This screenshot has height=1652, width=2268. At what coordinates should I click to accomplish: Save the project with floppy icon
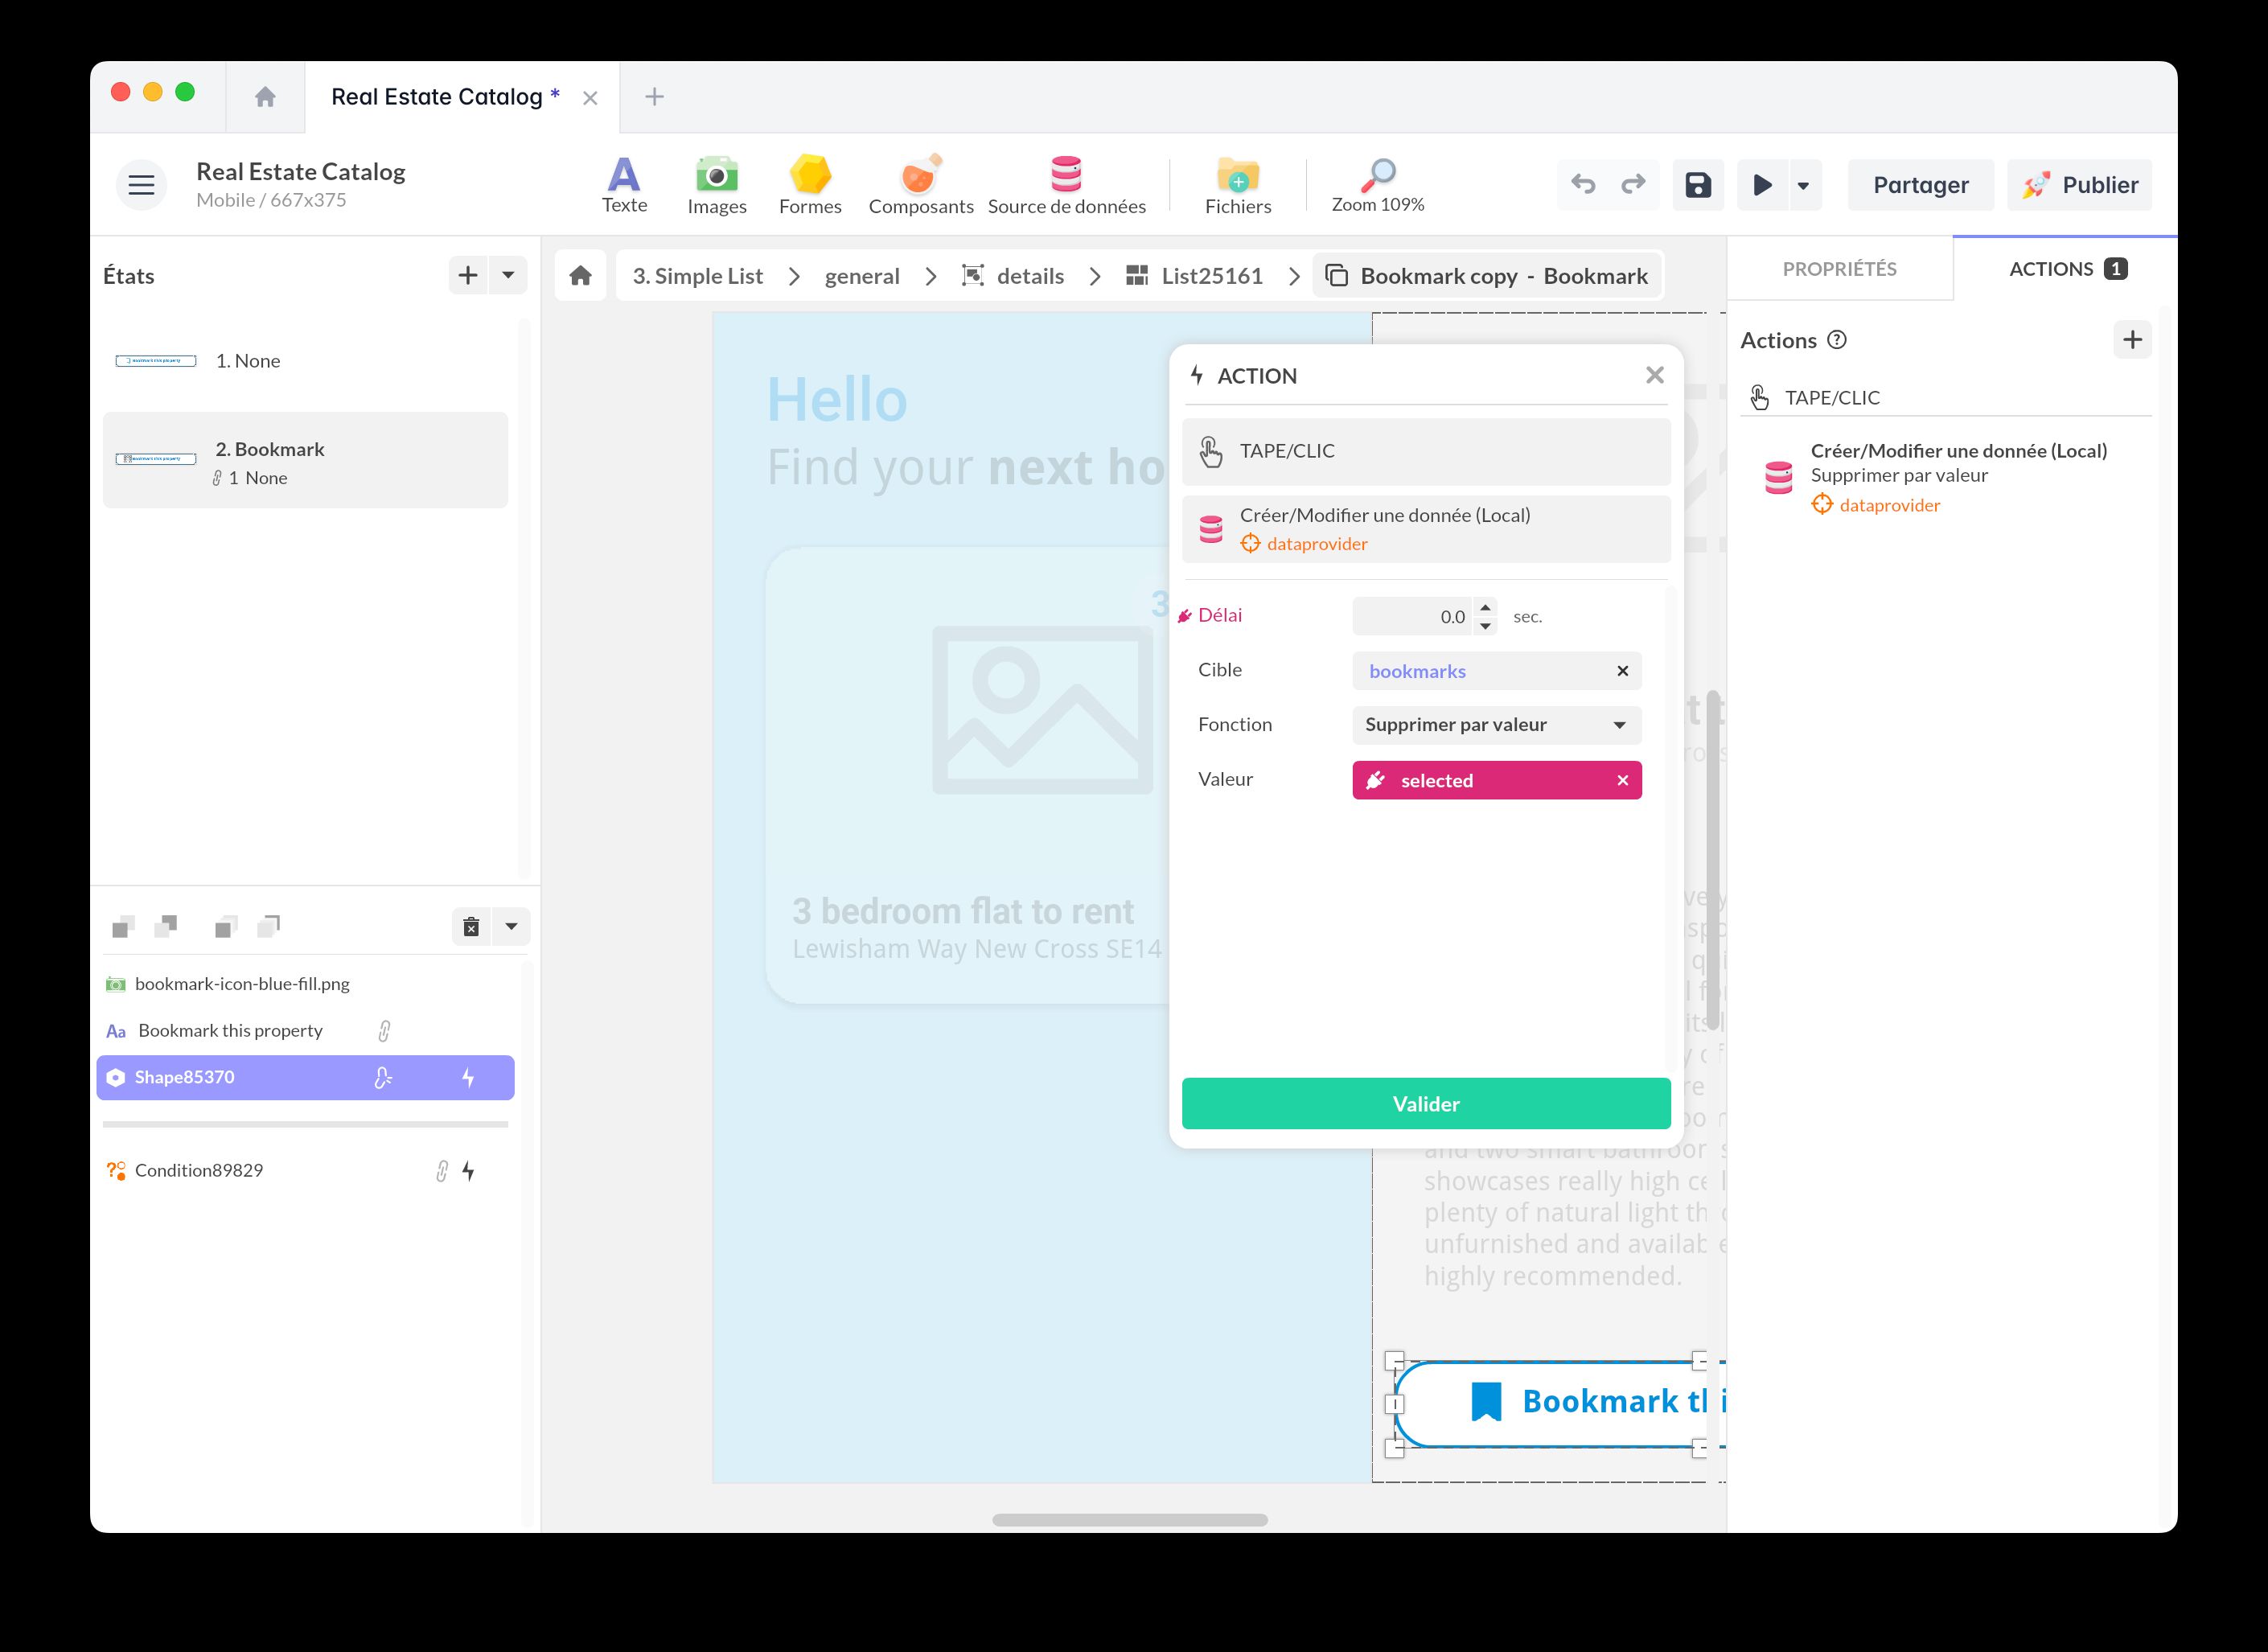click(1698, 185)
